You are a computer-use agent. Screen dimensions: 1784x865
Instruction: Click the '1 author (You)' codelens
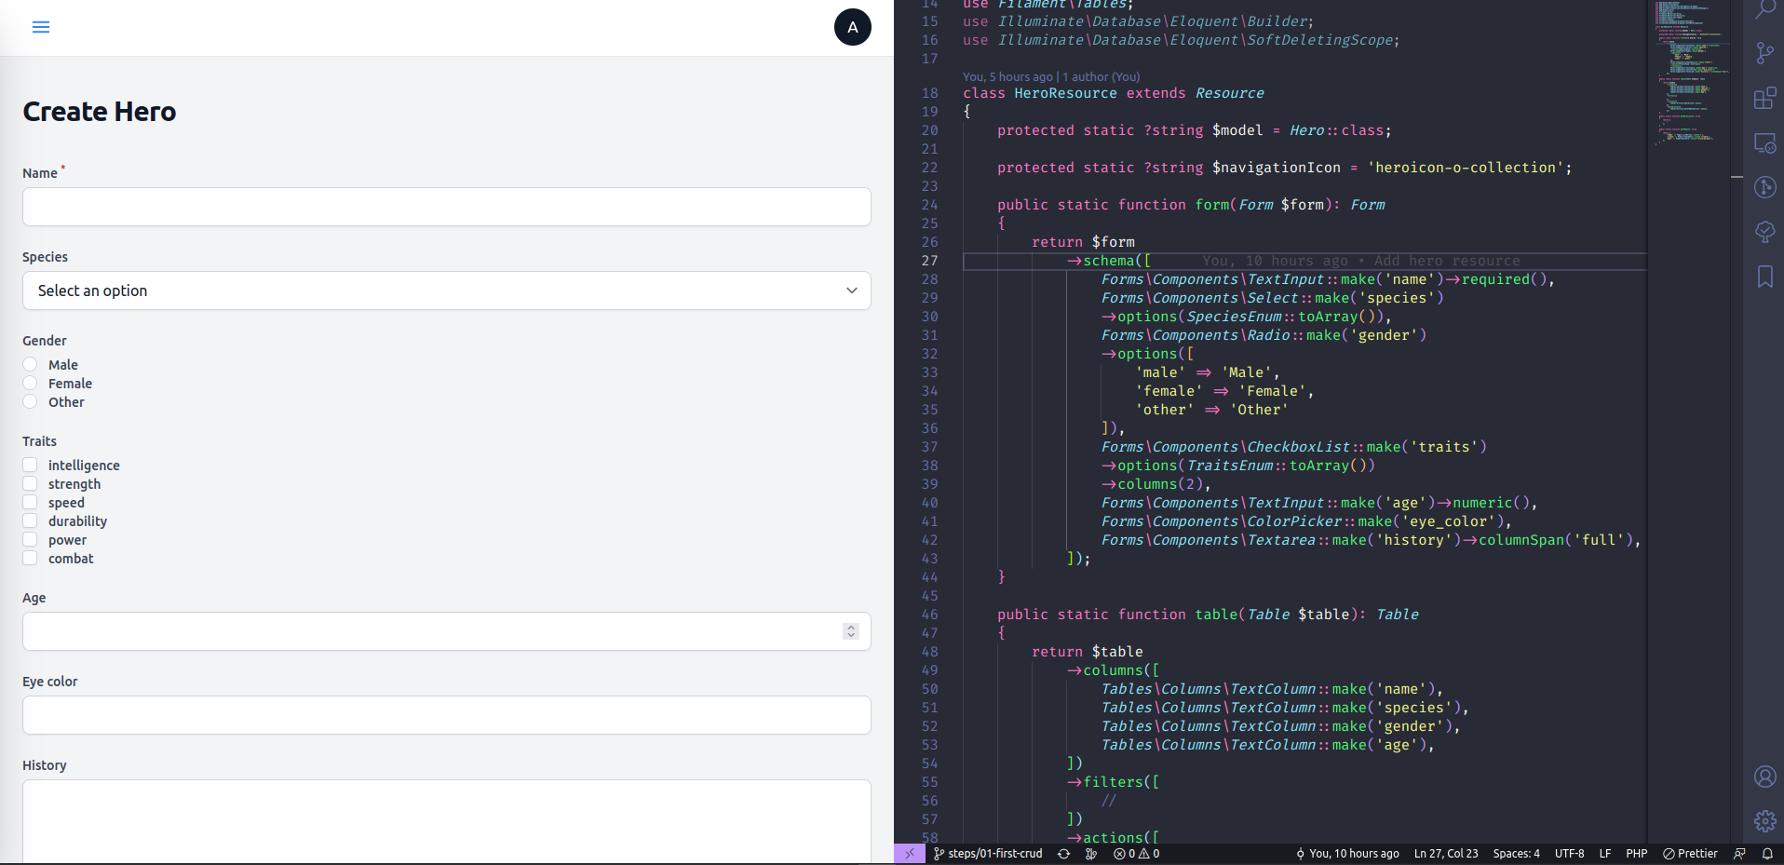[1101, 77]
